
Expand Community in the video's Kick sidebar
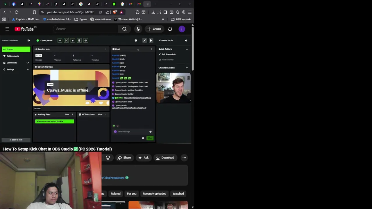(16, 63)
